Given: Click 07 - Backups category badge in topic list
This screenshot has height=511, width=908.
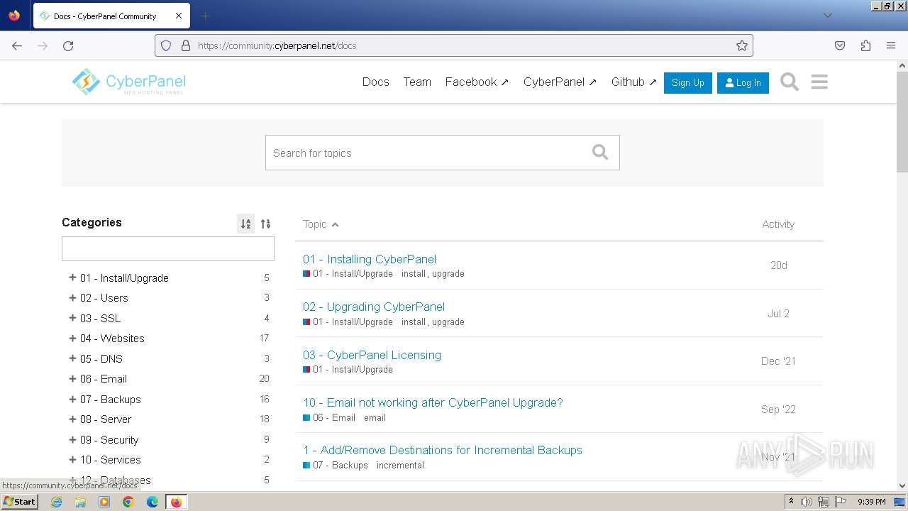Looking at the screenshot, I should click(x=336, y=465).
